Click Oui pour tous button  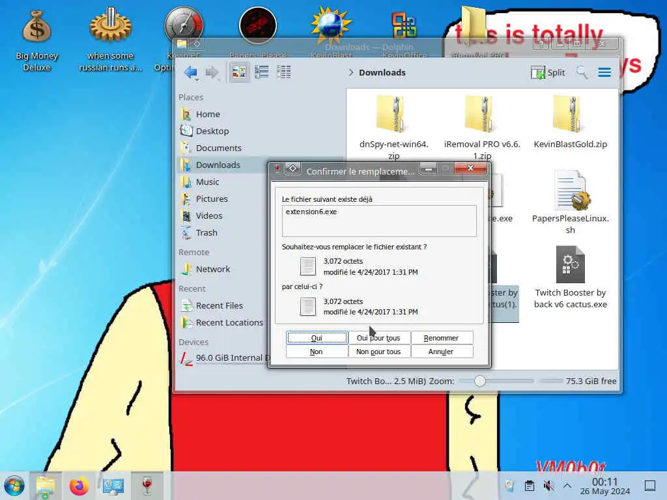tap(378, 338)
